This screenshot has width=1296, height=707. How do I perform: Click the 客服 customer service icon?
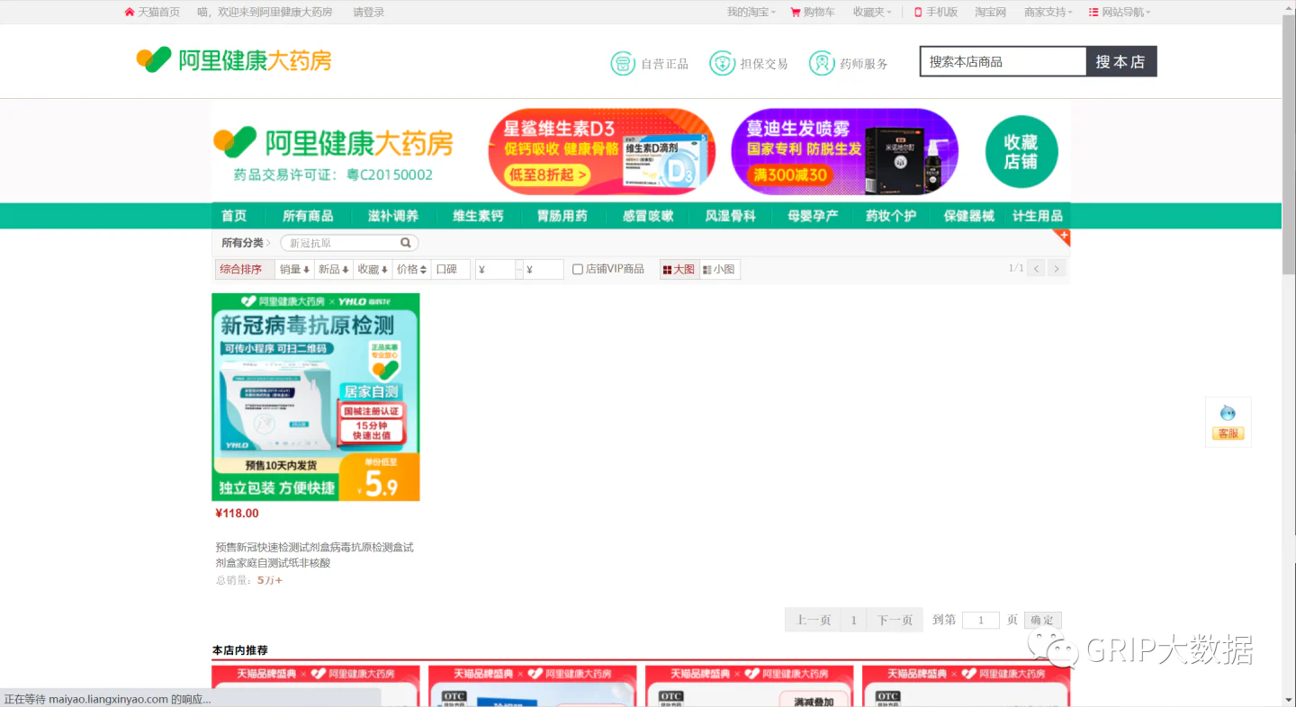coord(1228,422)
